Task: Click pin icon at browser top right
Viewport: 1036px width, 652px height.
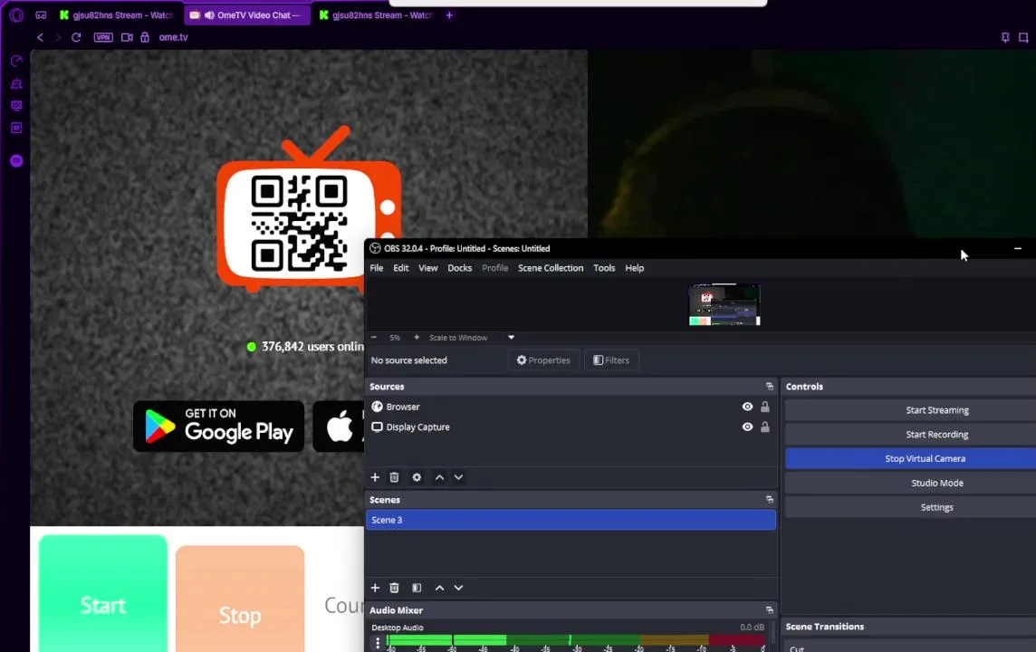Action: click(x=1005, y=38)
